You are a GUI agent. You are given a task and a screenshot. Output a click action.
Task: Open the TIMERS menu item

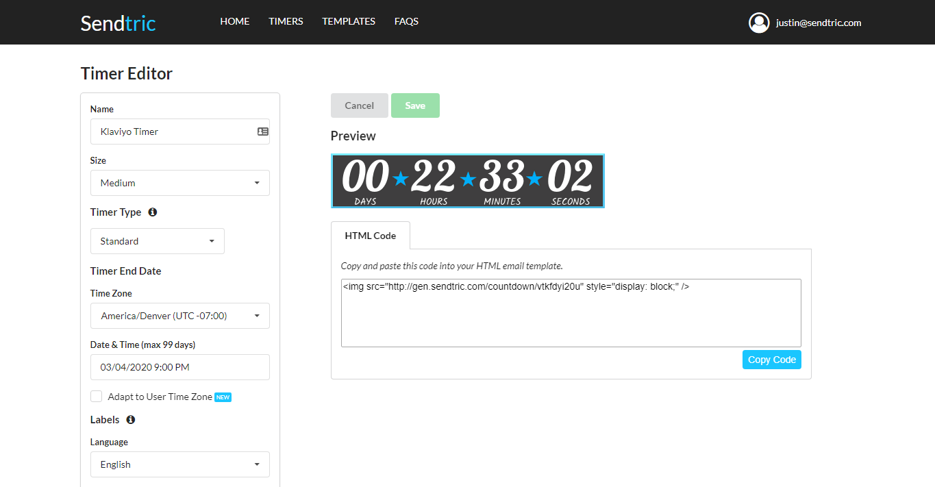click(286, 21)
